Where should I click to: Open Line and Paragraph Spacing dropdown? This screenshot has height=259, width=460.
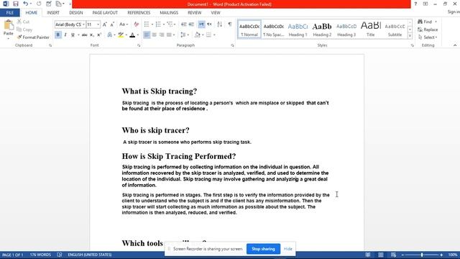pos(185,35)
